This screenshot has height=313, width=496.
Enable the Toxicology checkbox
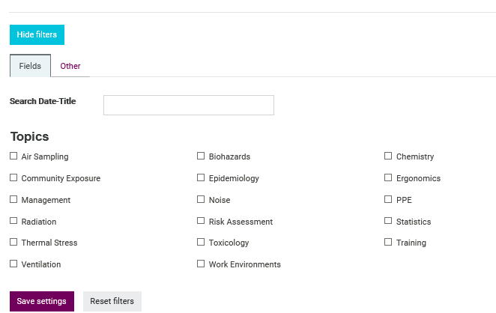(x=201, y=242)
